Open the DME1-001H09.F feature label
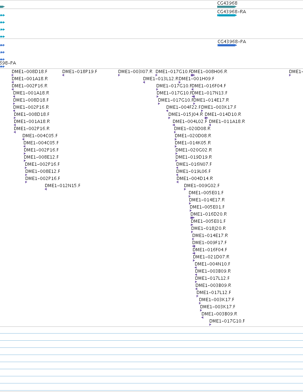Screen dimensions: 303x392 [197, 79]
